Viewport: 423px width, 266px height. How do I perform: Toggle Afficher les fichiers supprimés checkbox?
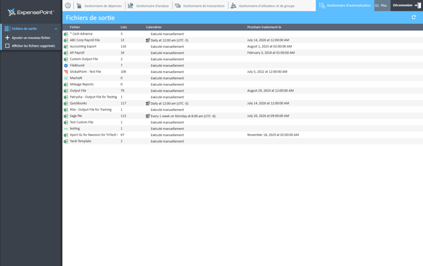point(8,46)
